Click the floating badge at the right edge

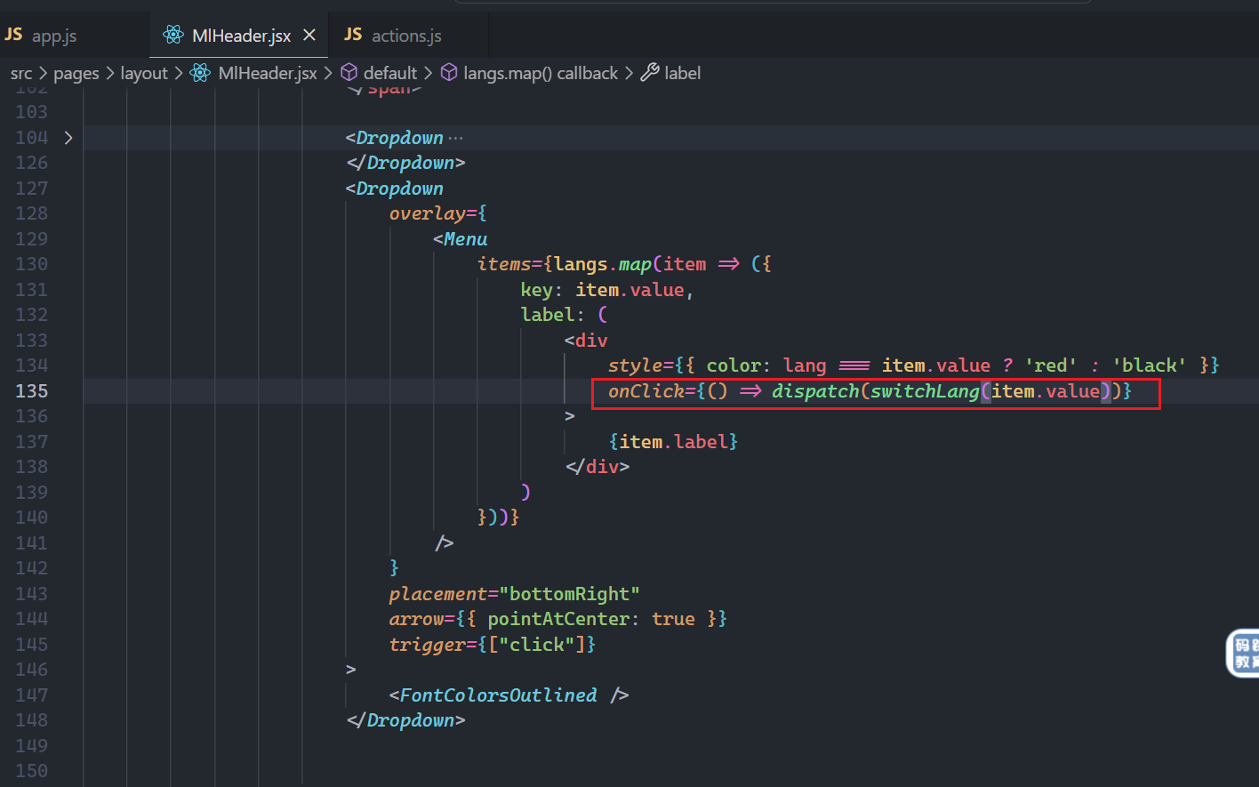coord(1243,654)
